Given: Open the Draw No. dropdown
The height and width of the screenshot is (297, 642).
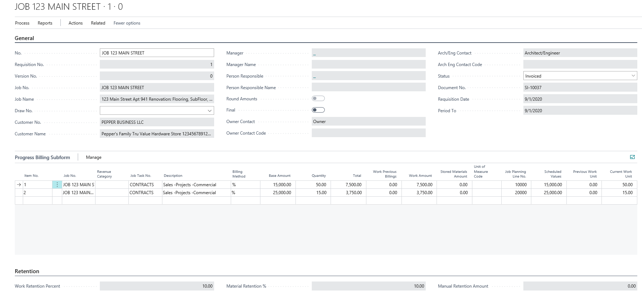Looking at the screenshot, I should pyautogui.click(x=209, y=111).
